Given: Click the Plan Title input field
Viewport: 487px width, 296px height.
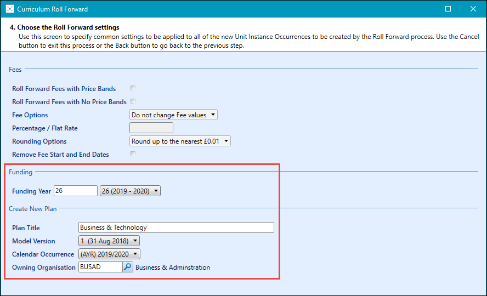Looking at the screenshot, I should point(176,227).
